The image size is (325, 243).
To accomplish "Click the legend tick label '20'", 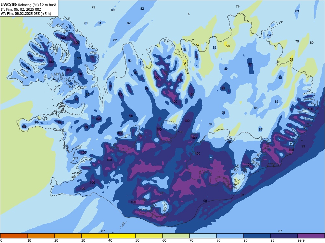I will (x=56, y=240).
